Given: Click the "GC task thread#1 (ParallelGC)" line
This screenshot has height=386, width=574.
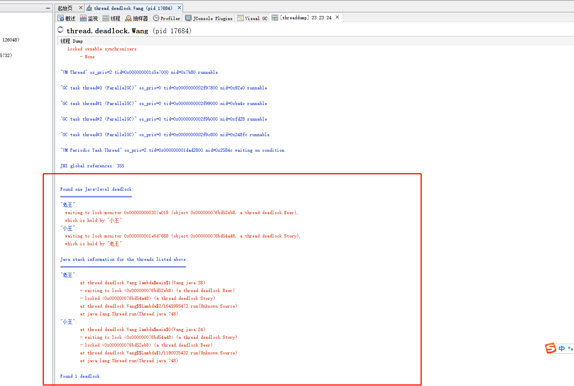Looking at the screenshot, I should click(x=164, y=103).
